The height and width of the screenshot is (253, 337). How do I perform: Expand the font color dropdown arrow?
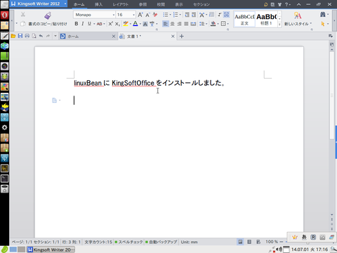pyautogui.click(x=140, y=24)
